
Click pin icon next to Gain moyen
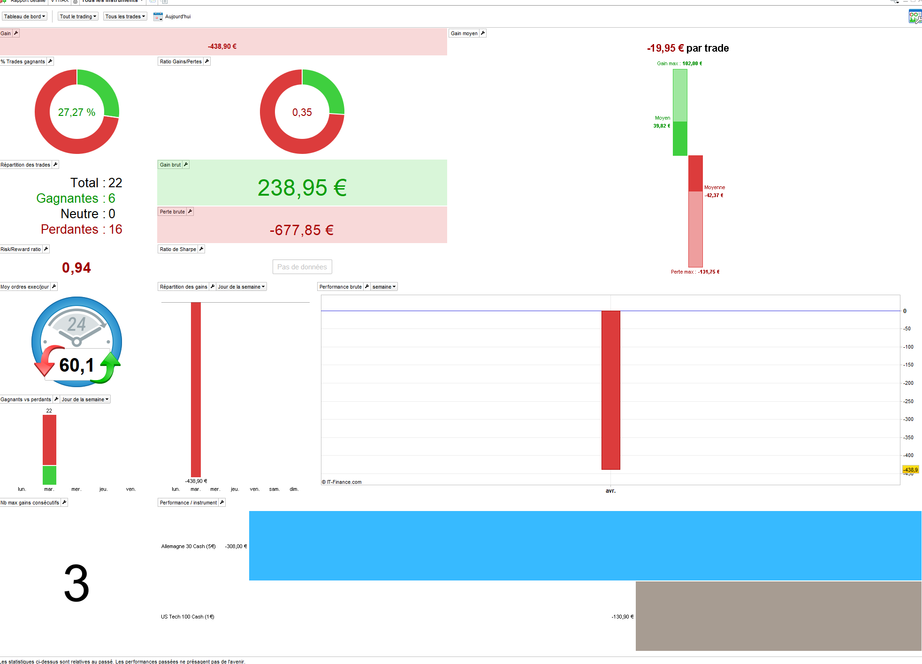pos(483,33)
